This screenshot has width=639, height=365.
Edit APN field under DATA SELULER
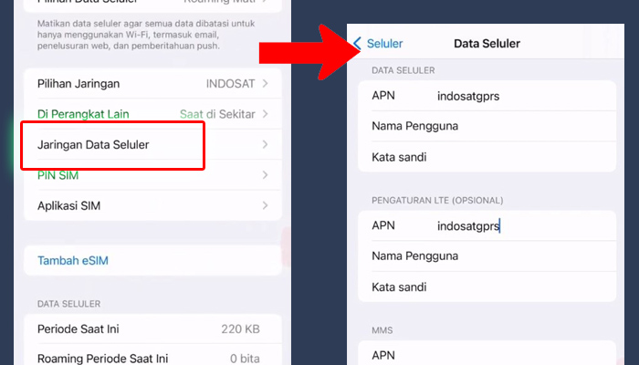487,96
